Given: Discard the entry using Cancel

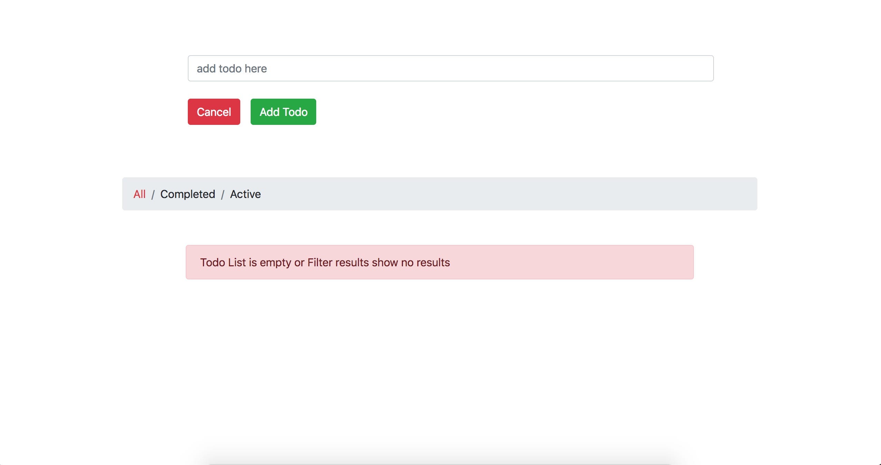Looking at the screenshot, I should click(x=214, y=112).
